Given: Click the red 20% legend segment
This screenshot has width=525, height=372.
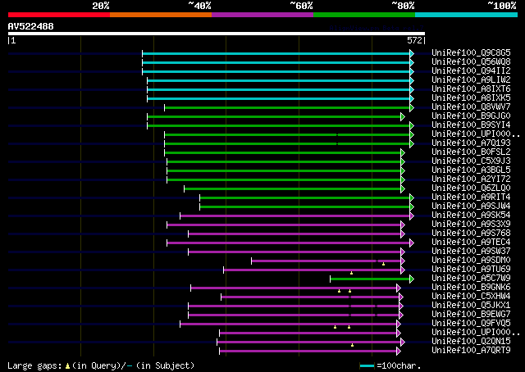Looking at the screenshot, I should 59,15.
